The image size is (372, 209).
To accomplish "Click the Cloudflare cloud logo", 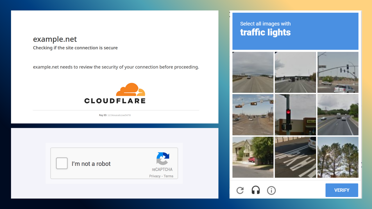I will (x=130, y=89).
